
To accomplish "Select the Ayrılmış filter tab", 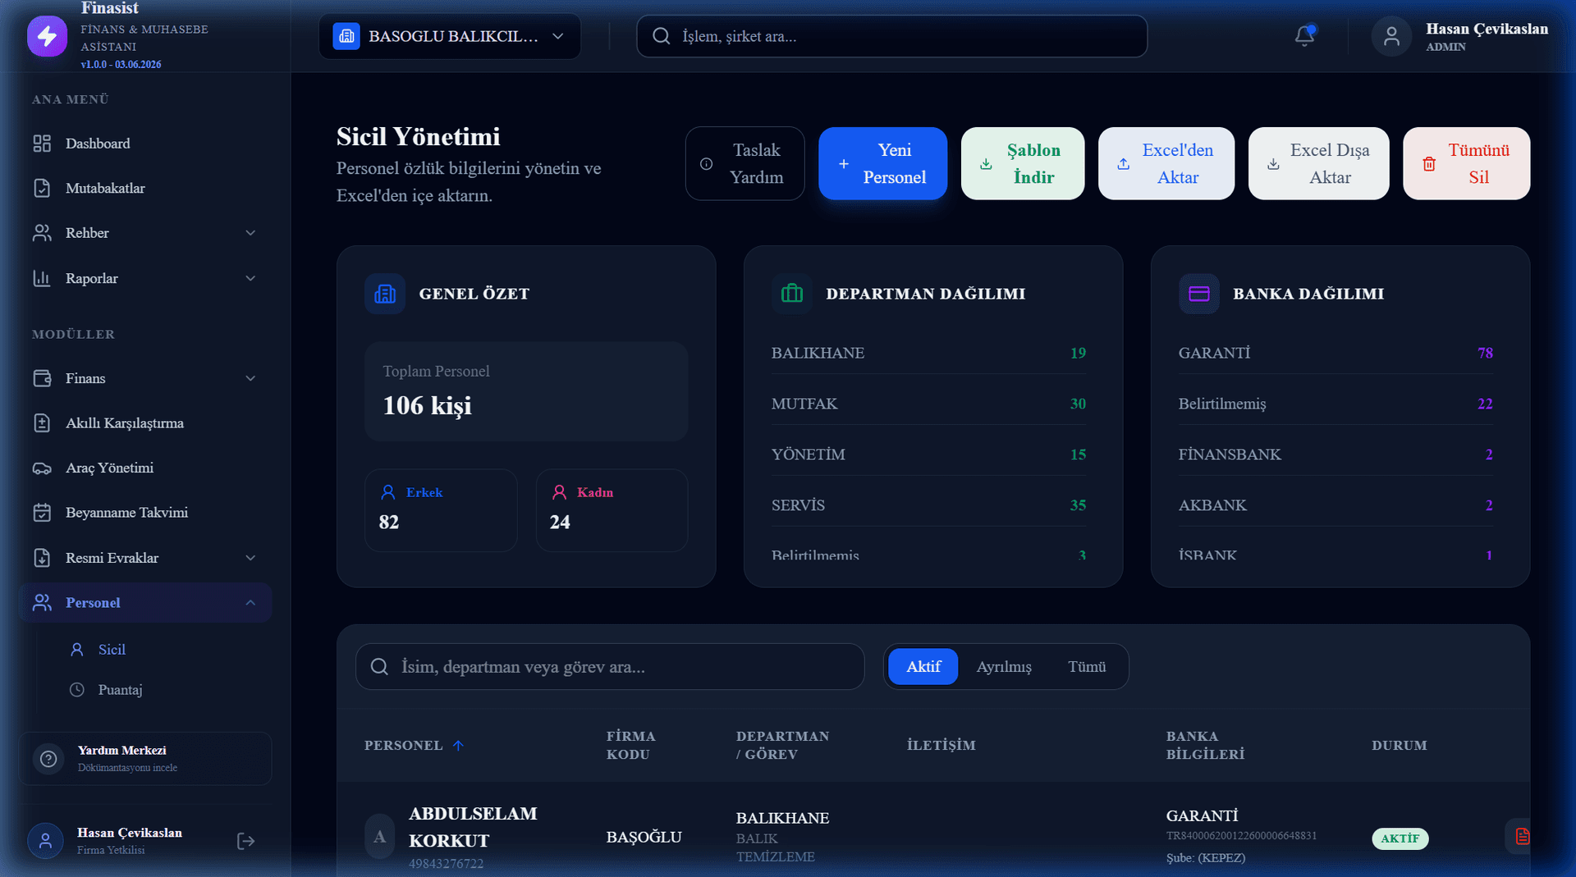I will pos(1004,666).
